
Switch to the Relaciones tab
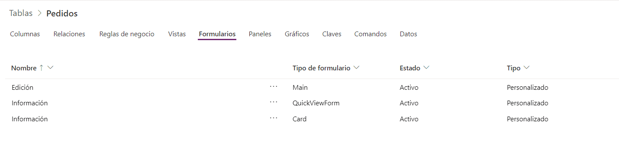coord(69,34)
